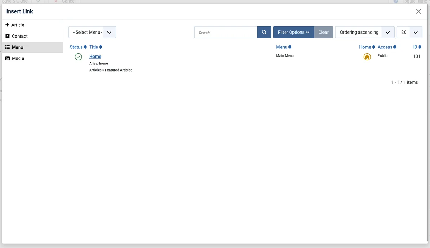This screenshot has width=430, height=248.
Task: Close the Insert Link dialog
Action: 419,11
